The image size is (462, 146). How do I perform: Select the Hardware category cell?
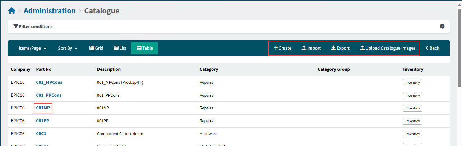[x=208, y=134]
